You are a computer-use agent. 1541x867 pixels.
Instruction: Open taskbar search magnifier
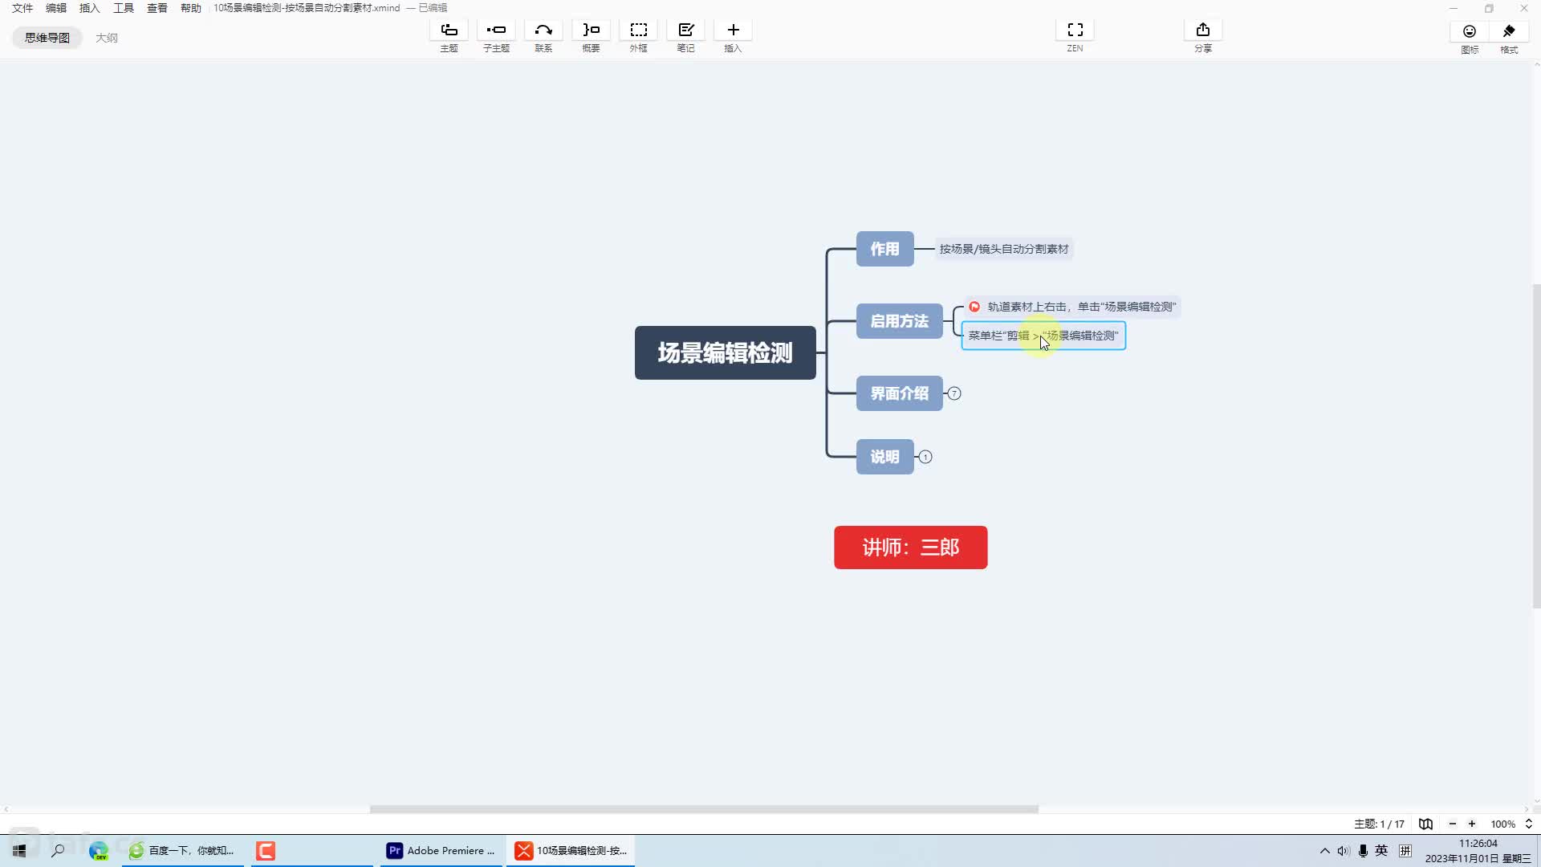58,850
